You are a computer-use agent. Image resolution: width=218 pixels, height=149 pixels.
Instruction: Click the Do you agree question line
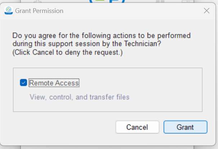pyautogui.click(x=101, y=36)
